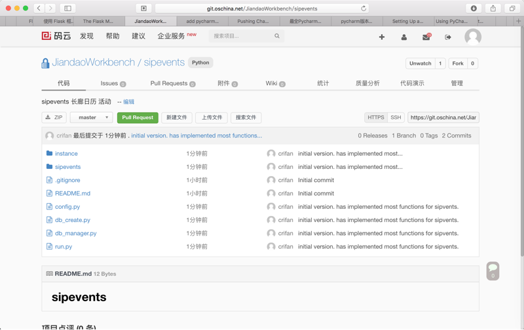Click Safari share icon
The height and width of the screenshot is (330, 524).
coord(493,9)
